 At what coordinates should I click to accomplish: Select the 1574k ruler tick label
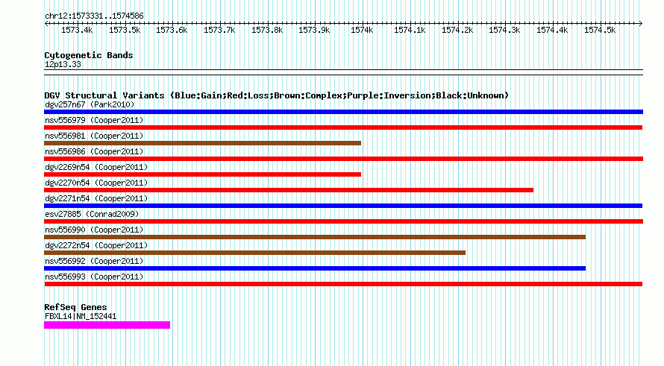tap(362, 30)
